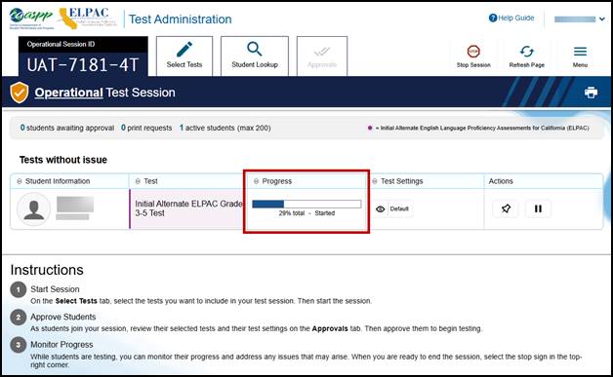Click the Actions column header
Image resolution: width=613 pixels, height=377 pixels.
[501, 181]
